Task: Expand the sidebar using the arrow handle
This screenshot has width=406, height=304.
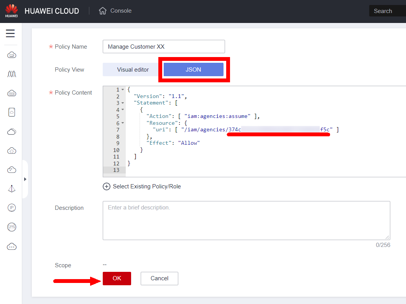Action: 25,179
